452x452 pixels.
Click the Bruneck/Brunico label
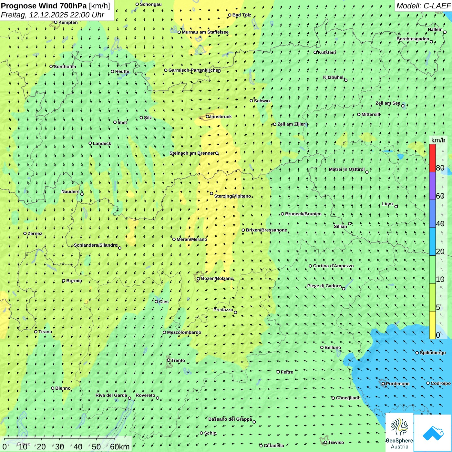pos(303,214)
